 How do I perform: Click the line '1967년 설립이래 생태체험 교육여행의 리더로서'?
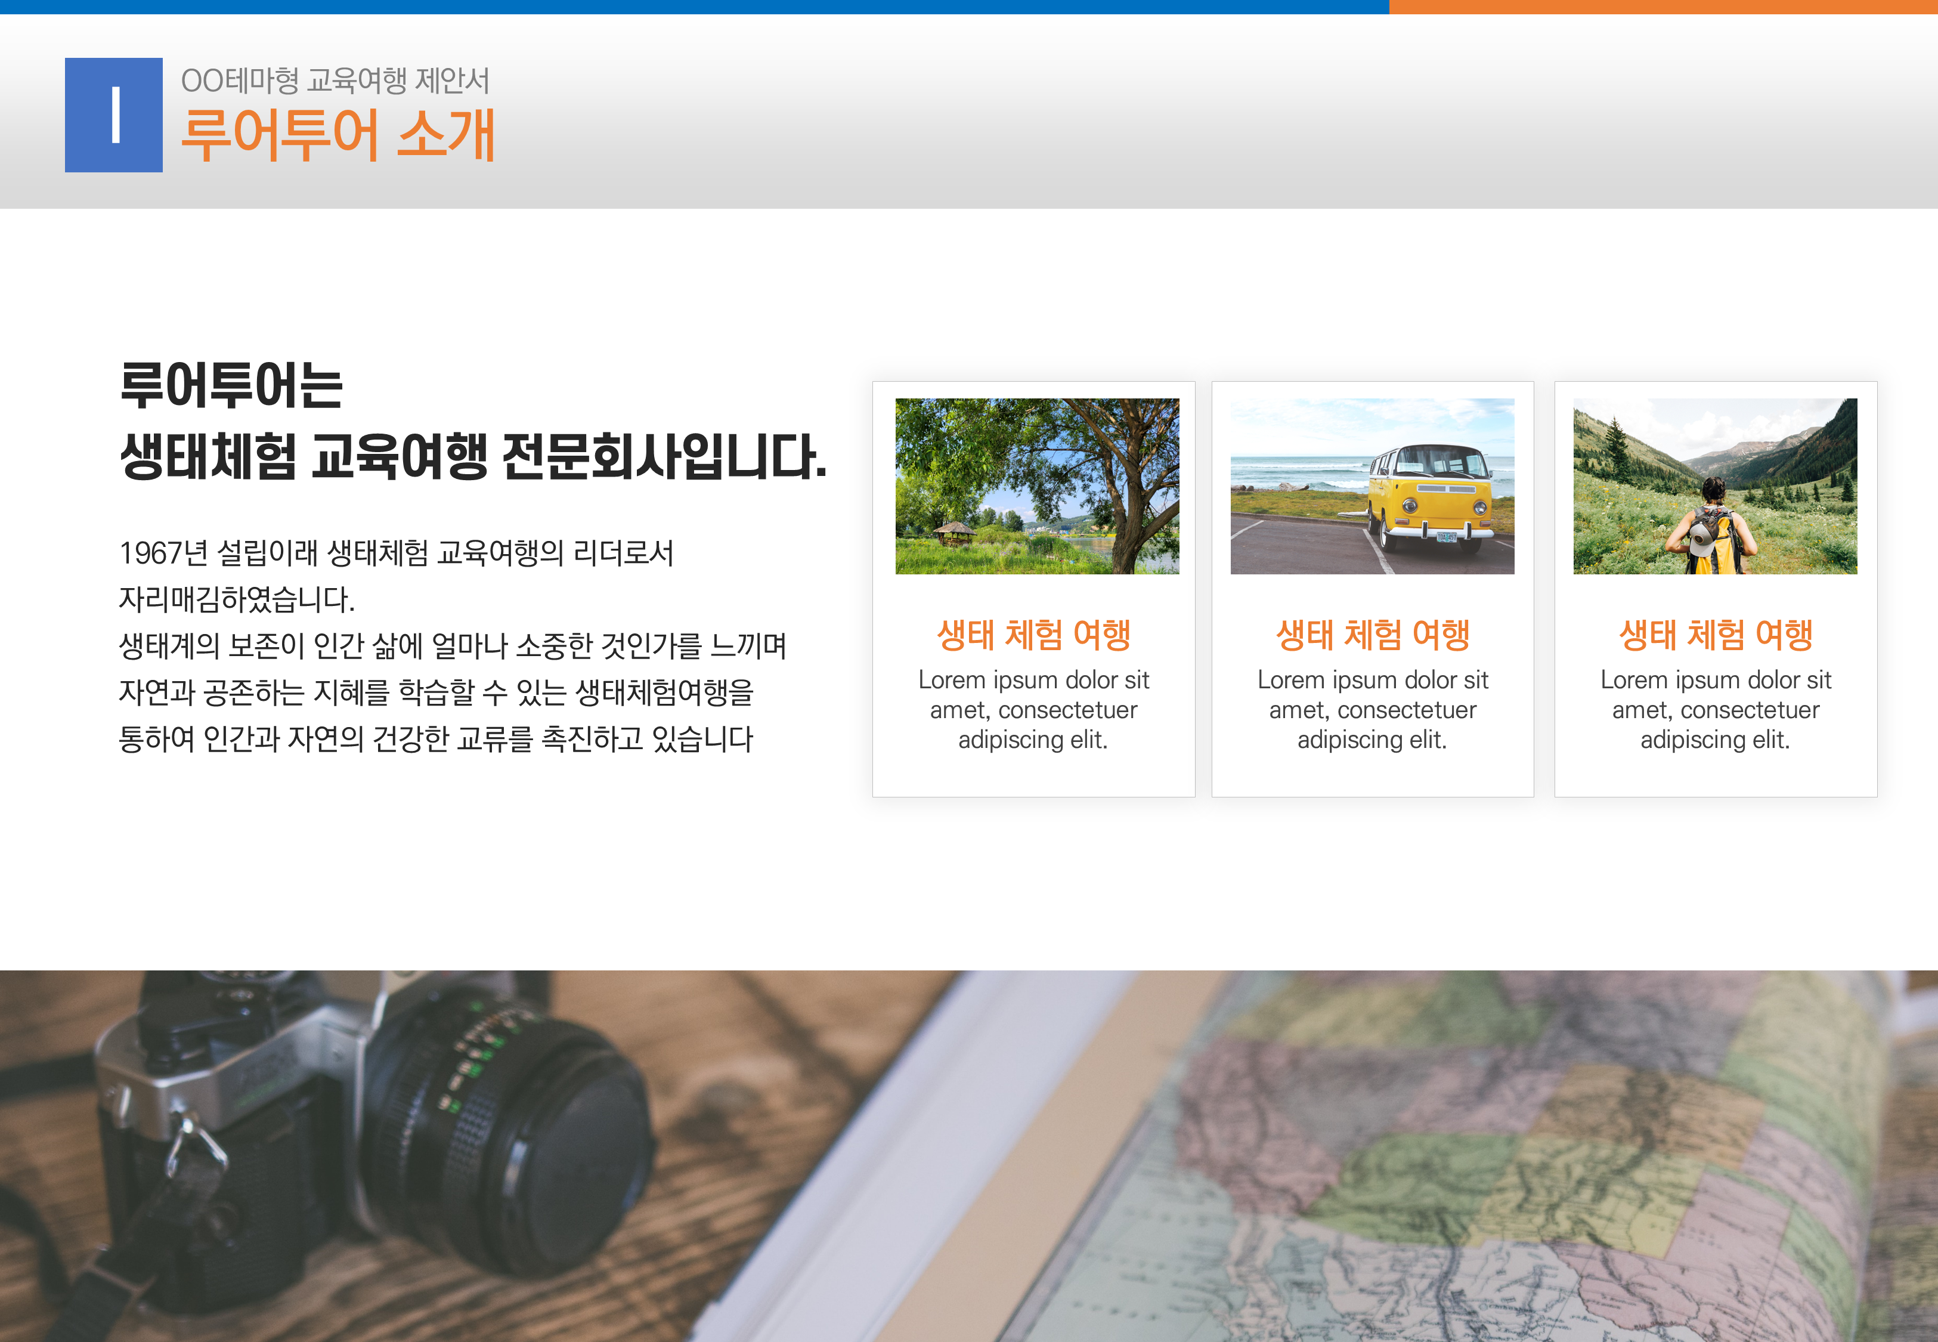pos(396,554)
